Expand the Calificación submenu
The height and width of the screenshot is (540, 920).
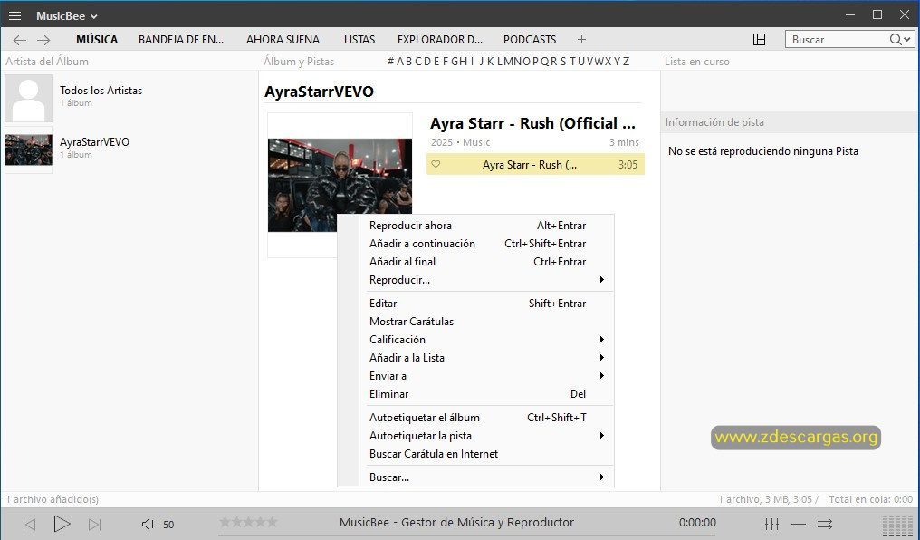tap(475, 340)
